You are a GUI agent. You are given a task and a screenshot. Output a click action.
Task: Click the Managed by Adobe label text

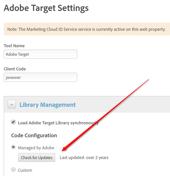pos(36,148)
